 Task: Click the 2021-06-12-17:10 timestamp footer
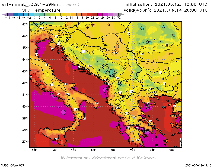198,165
